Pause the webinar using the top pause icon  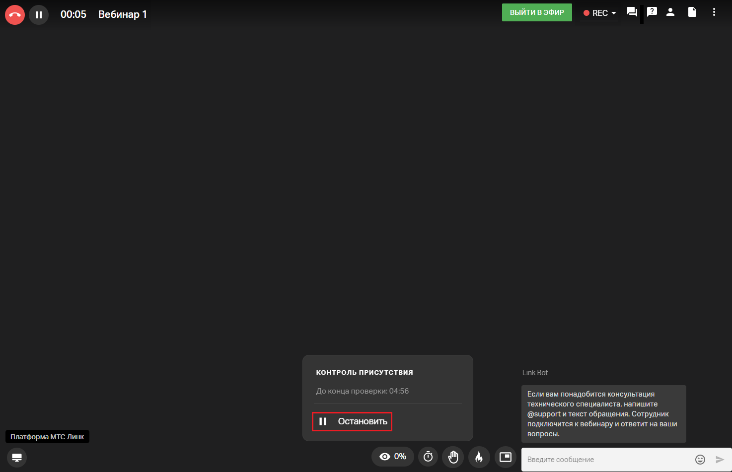point(39,14)
